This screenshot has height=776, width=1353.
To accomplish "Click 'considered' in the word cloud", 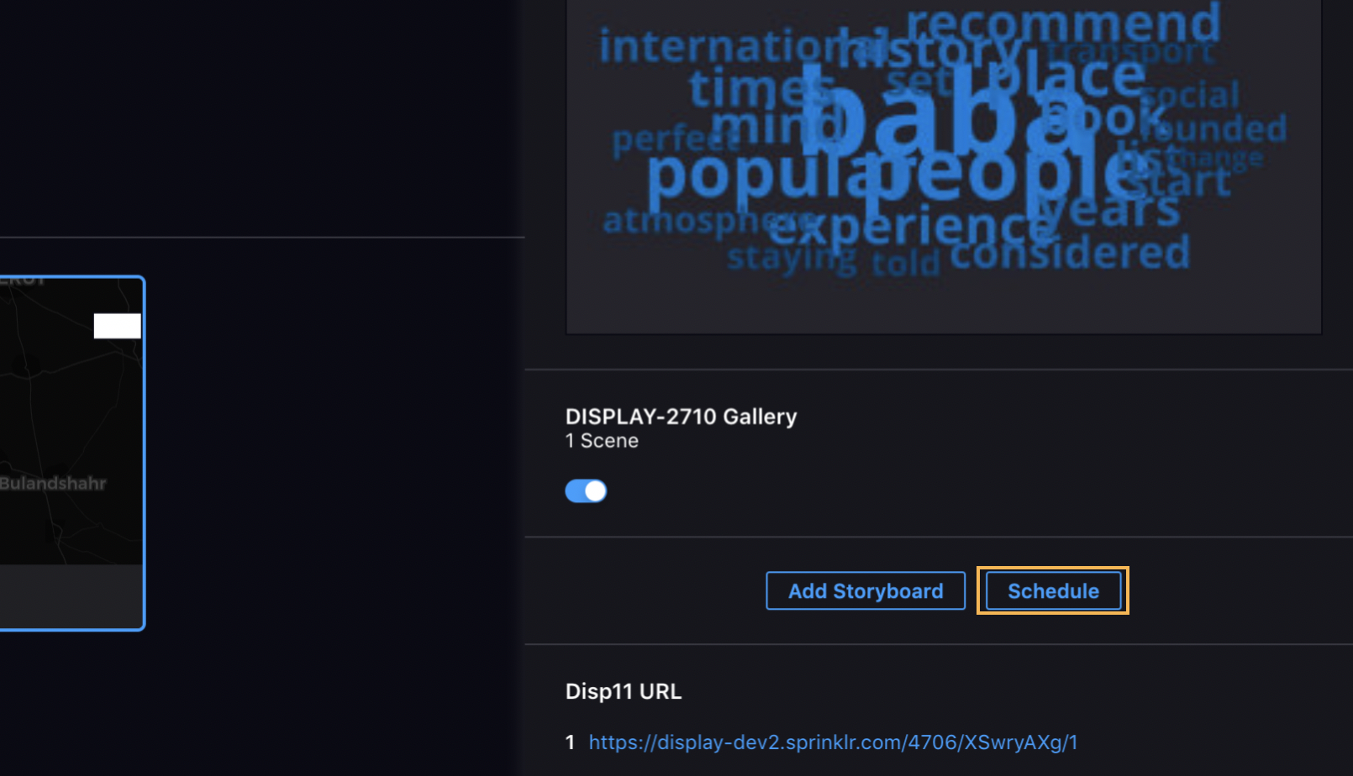I will tap(1070, 253).
